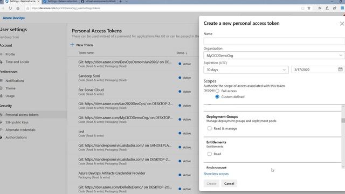This screenshot has height=194, width=345.
Task: Click the browser home icon
Action: click(x=18, y=8)
